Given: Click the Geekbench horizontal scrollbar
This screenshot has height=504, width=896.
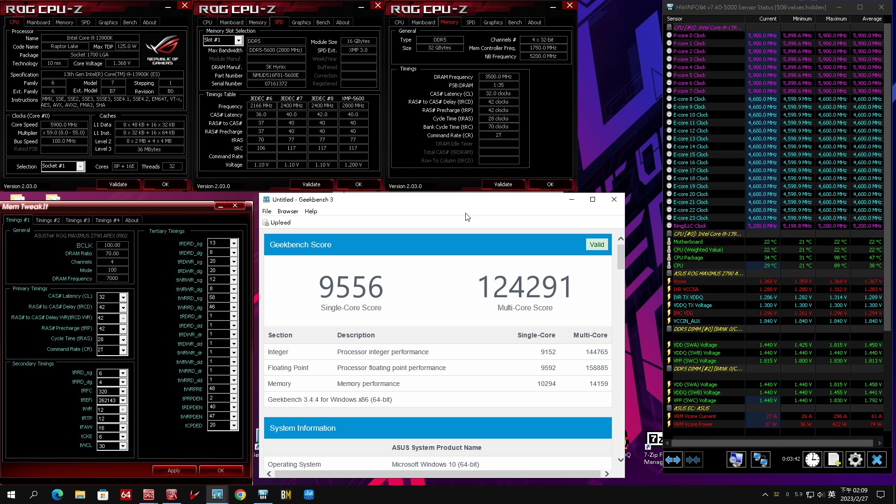Looking at the screenshot, I should coord(439,474).
